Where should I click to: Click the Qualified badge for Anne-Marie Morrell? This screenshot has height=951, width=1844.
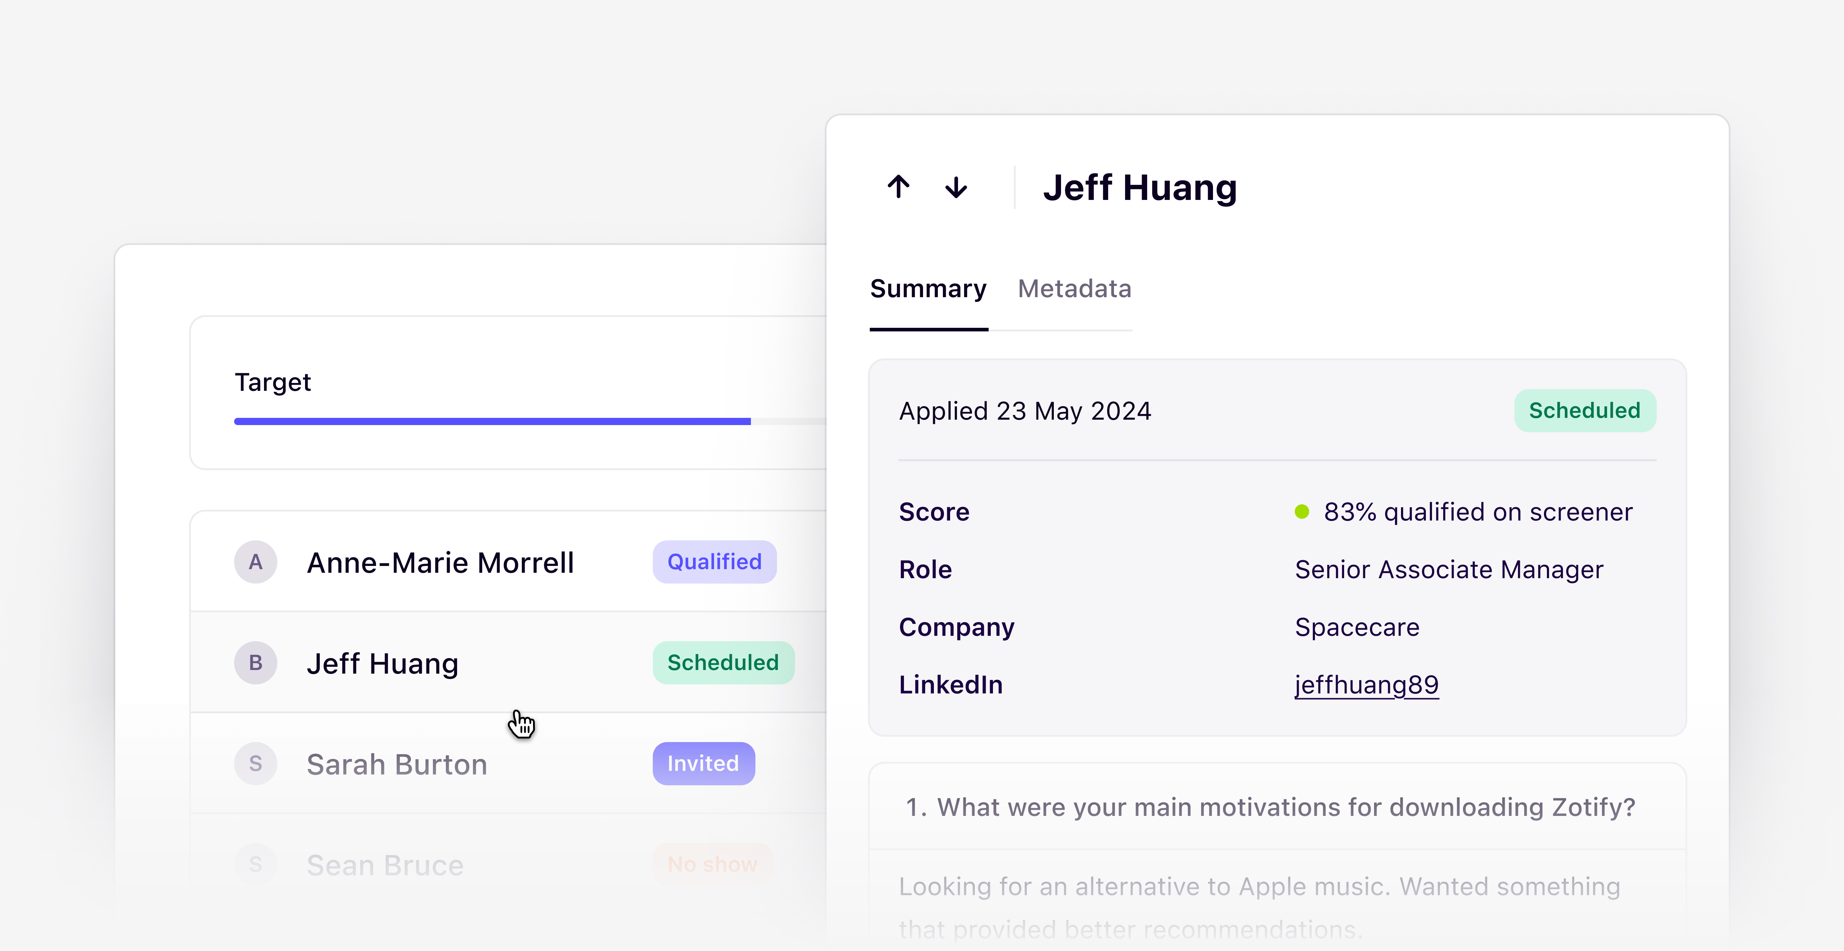tap(714, 562)
